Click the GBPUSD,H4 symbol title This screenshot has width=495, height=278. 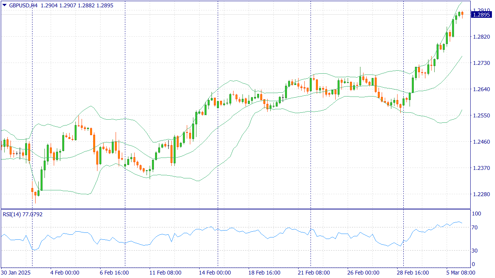[23, 6]
